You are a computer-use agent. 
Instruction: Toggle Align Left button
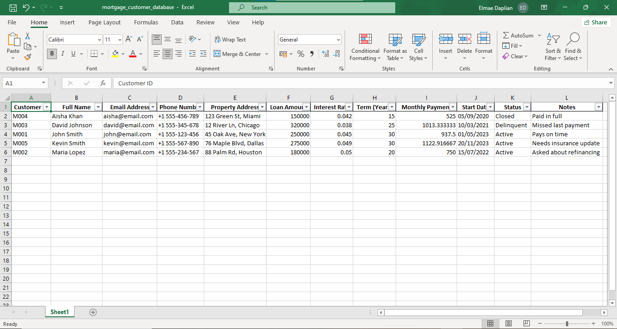click(x=157, y=54)
